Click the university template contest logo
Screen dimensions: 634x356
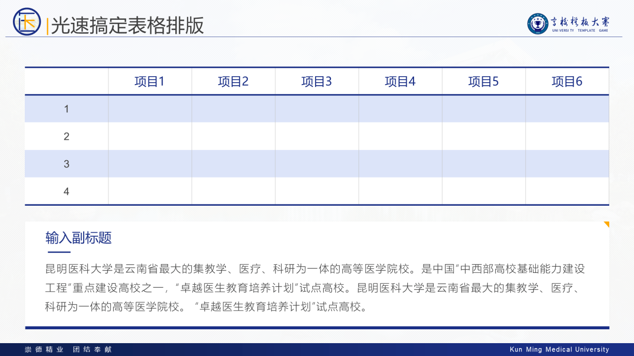pos(569,23)
